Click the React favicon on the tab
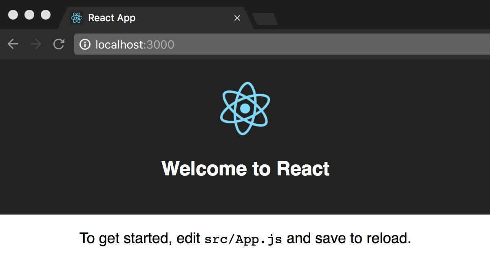The height and width of the screenshot is (279, 490). tap(76, 18)
